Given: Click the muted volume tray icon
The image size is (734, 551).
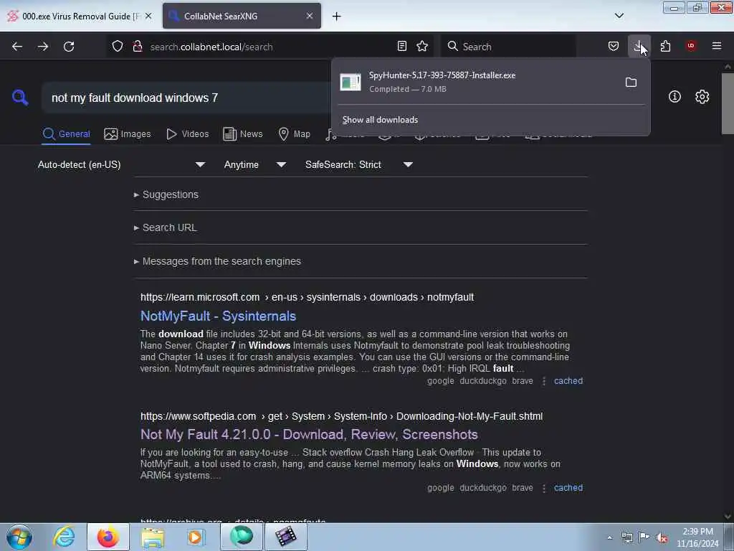Looking at the screenshot, I should [662, 537].
